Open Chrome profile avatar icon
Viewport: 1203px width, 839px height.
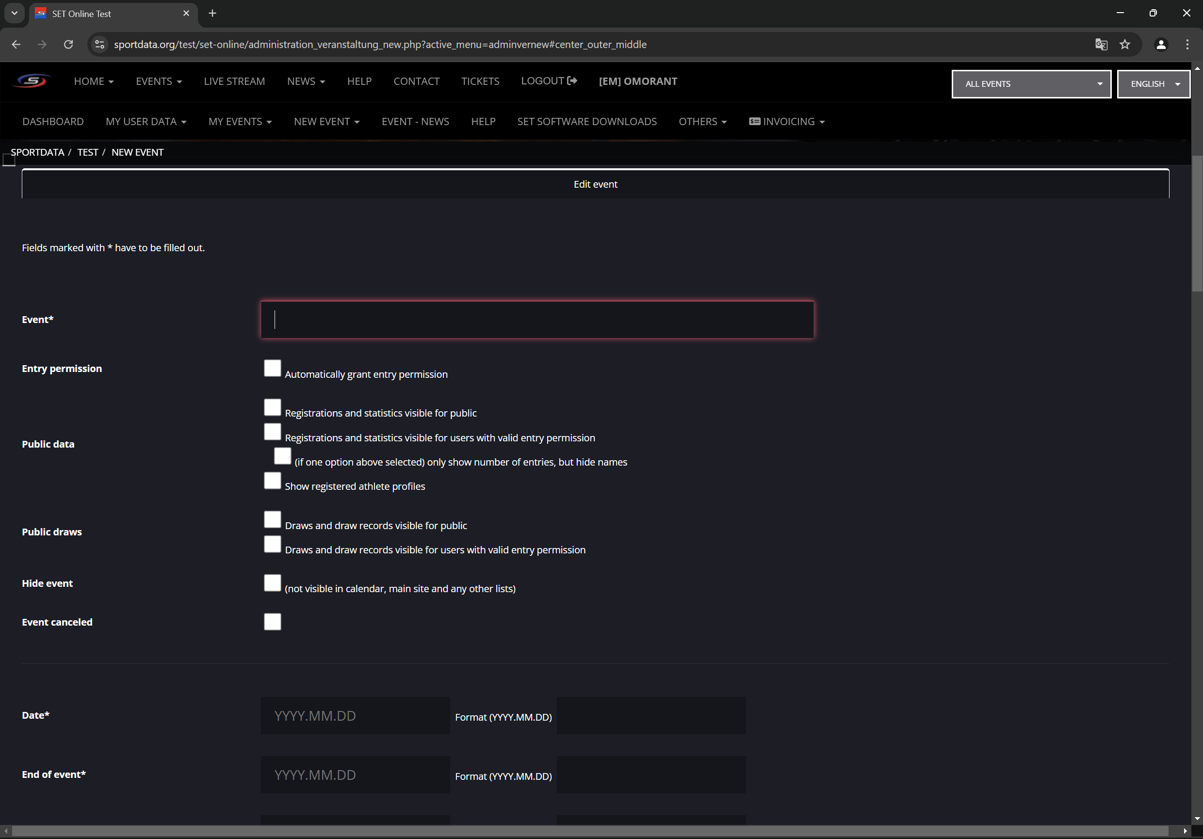coord(1161,45)
